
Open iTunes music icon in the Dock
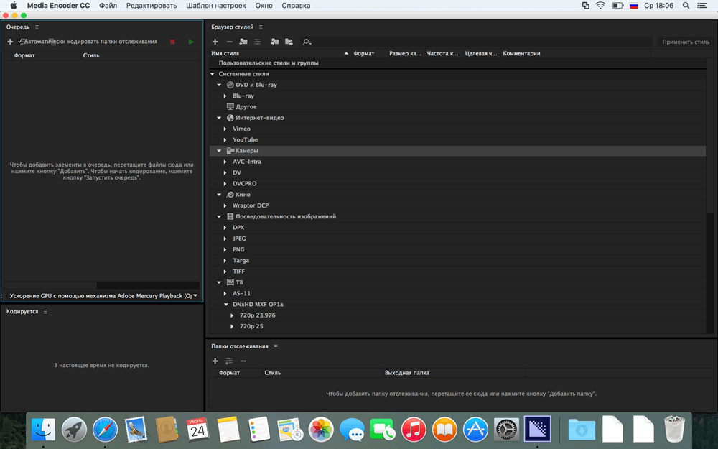tap(414, 430)
